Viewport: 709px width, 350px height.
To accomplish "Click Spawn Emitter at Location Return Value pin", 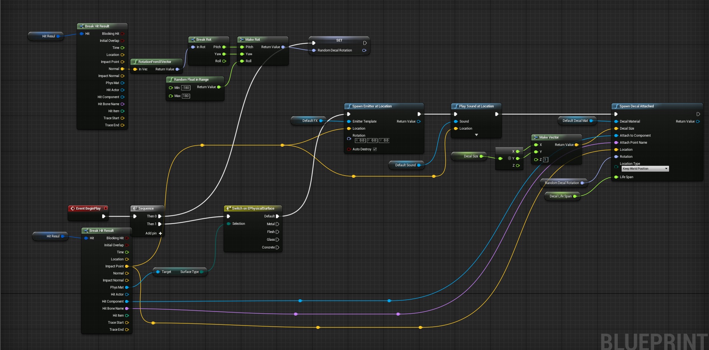I will 419,121.
